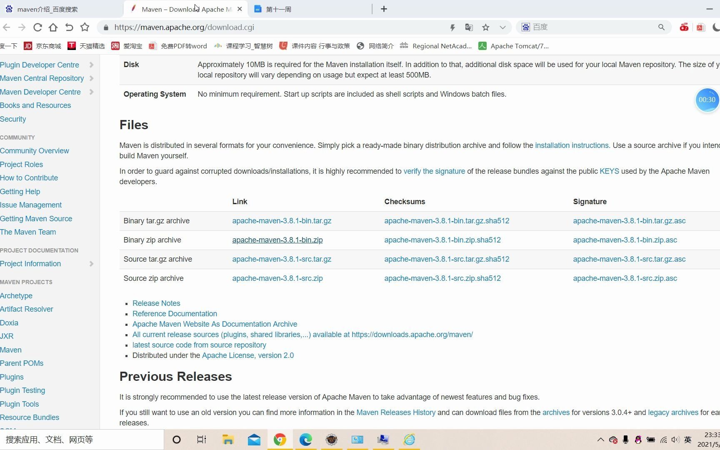Screen dimensions: 720x450
Task: Open File Explorer from the taskbar
Action: (228, 440)
